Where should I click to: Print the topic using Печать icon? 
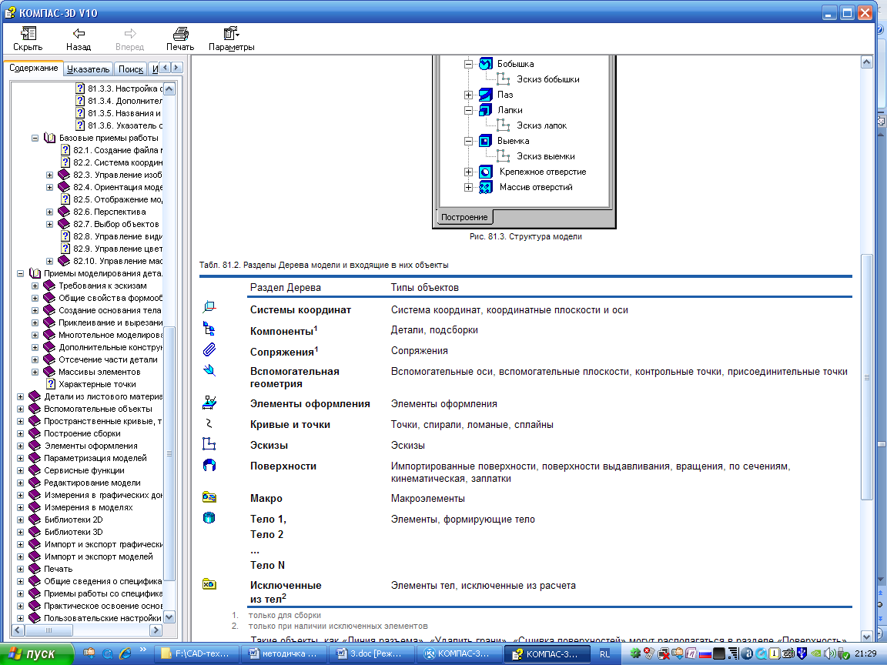pyautogui.click(x=180, y=34)
